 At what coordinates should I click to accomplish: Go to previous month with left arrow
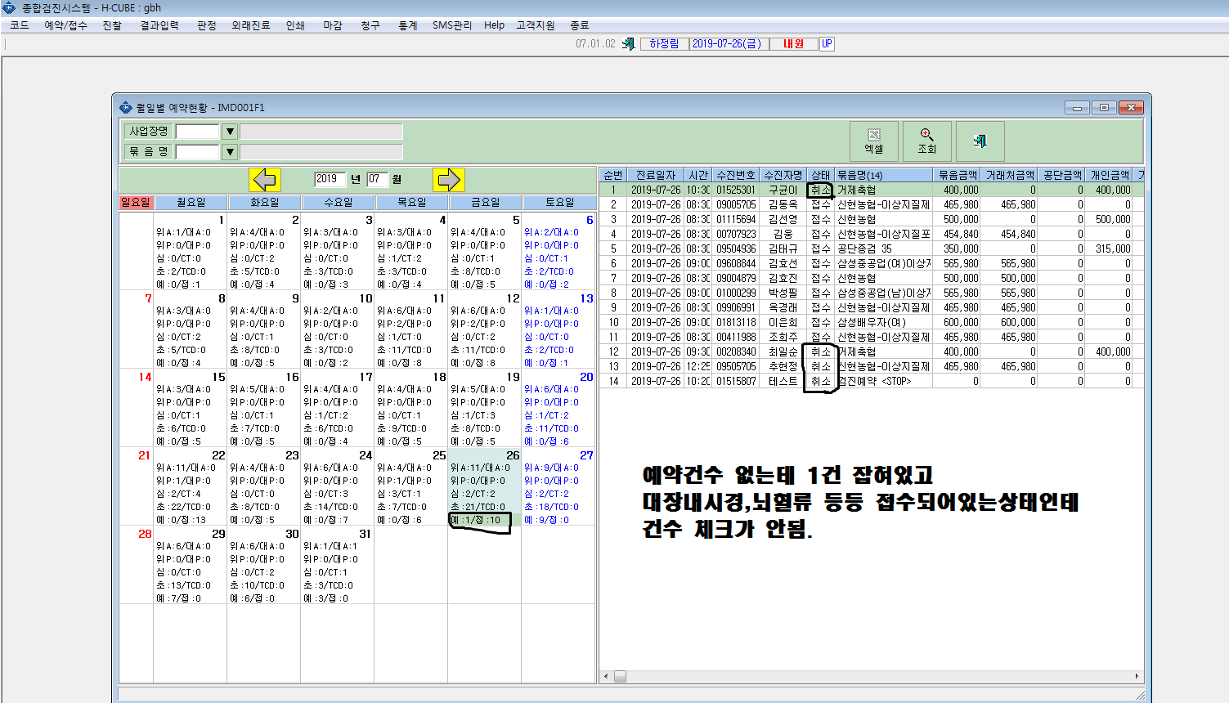pyautogui.click(x=266, y=179)
